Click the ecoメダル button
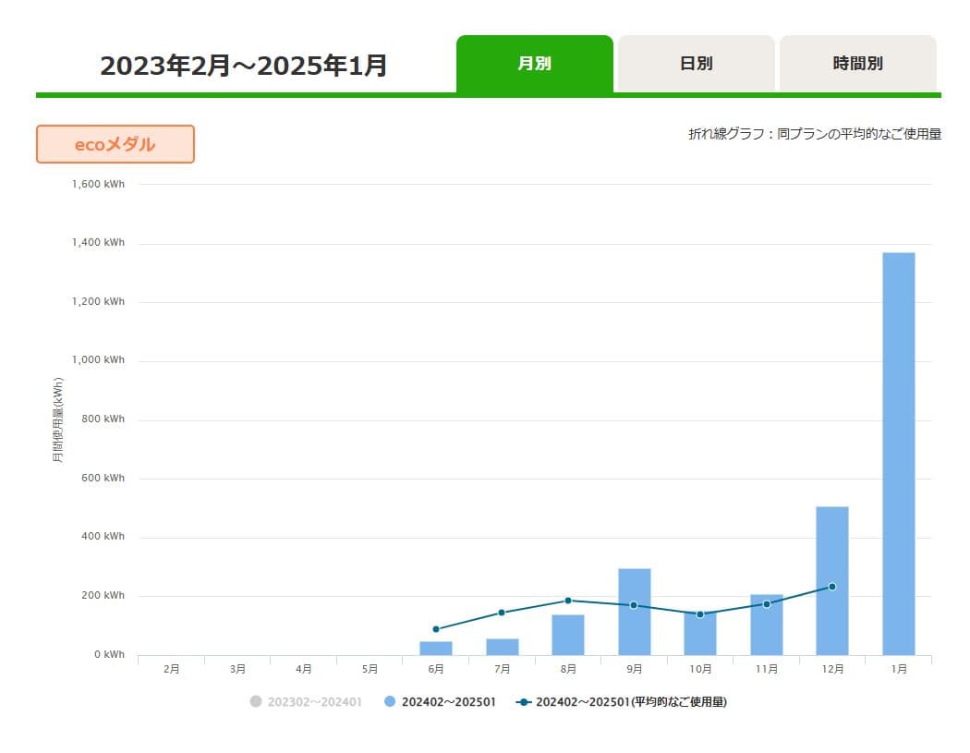Viewport: 970px width, 753px height. (x=115, y=144)
